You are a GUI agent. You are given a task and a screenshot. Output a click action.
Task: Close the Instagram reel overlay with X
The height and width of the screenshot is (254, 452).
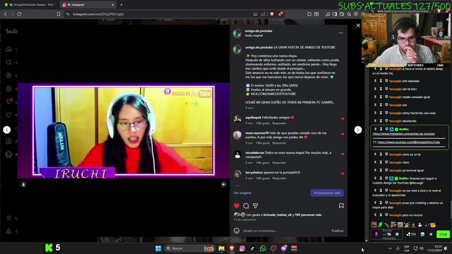click(x=358, y=25)
